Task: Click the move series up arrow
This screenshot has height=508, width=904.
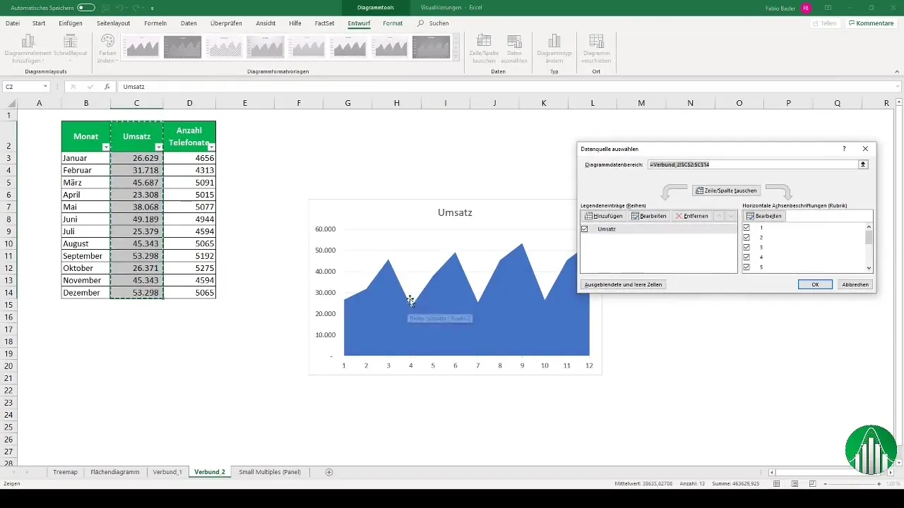Action: coord(719,216)
